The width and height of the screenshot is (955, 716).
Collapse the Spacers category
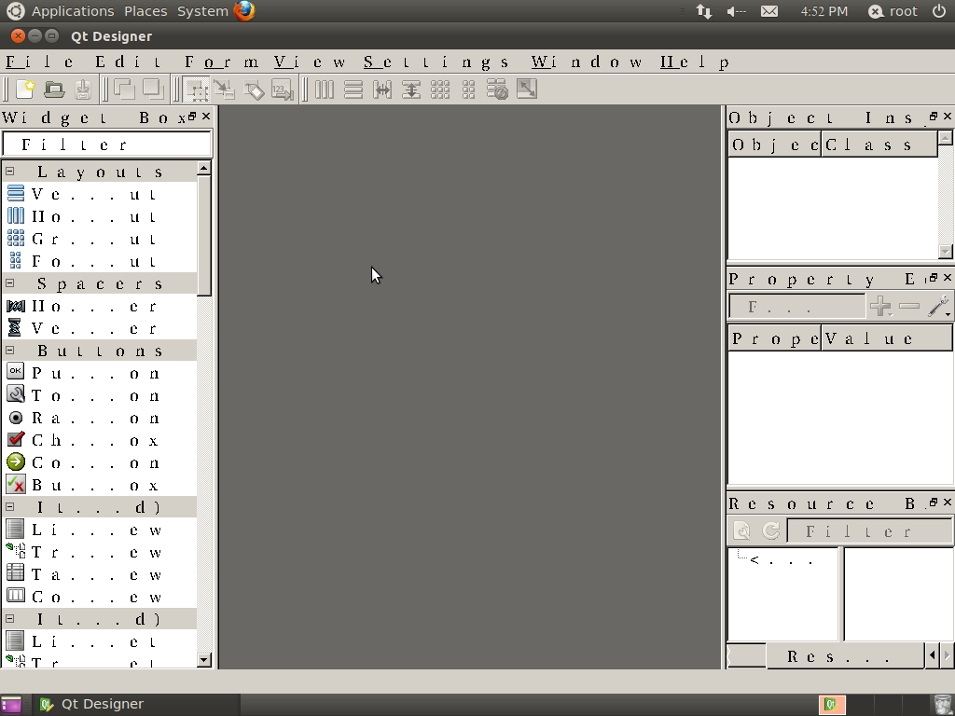(10, 283)
